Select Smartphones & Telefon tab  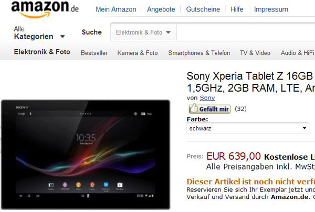(x=199, y=53)
